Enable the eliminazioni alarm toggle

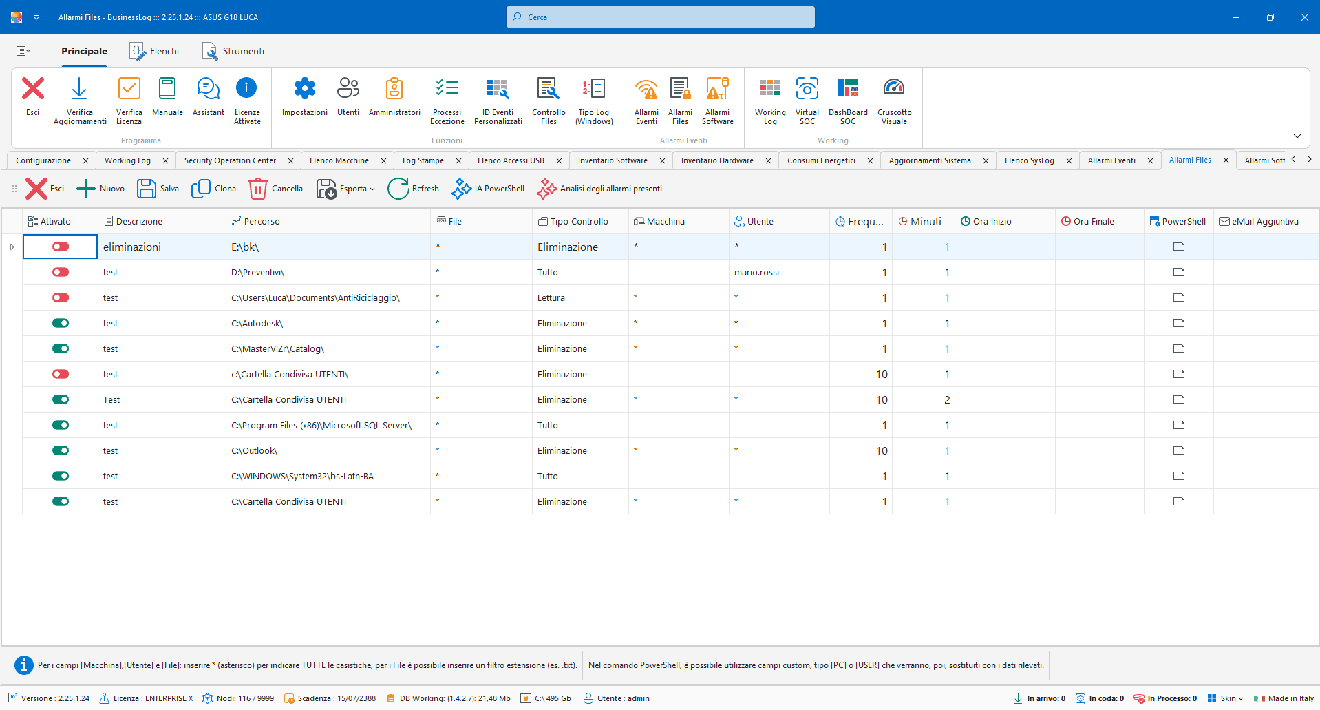click(x=61, y=247)
